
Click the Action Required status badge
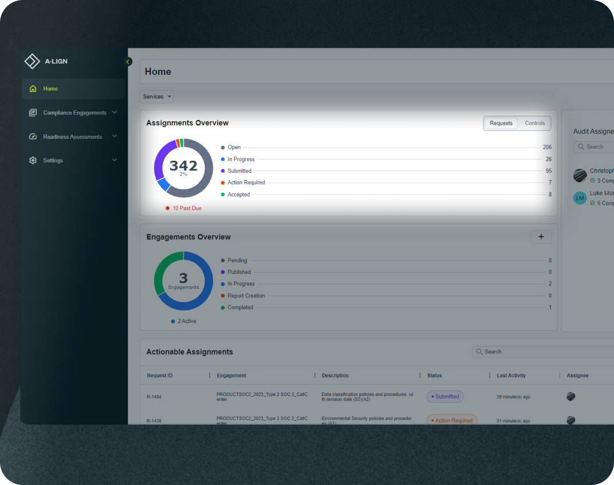[452, 420]
